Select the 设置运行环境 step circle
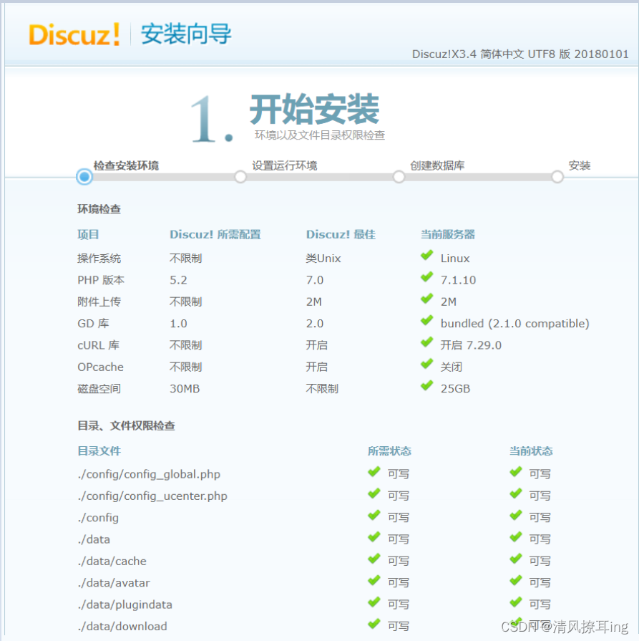 click(x=240, y=177)
